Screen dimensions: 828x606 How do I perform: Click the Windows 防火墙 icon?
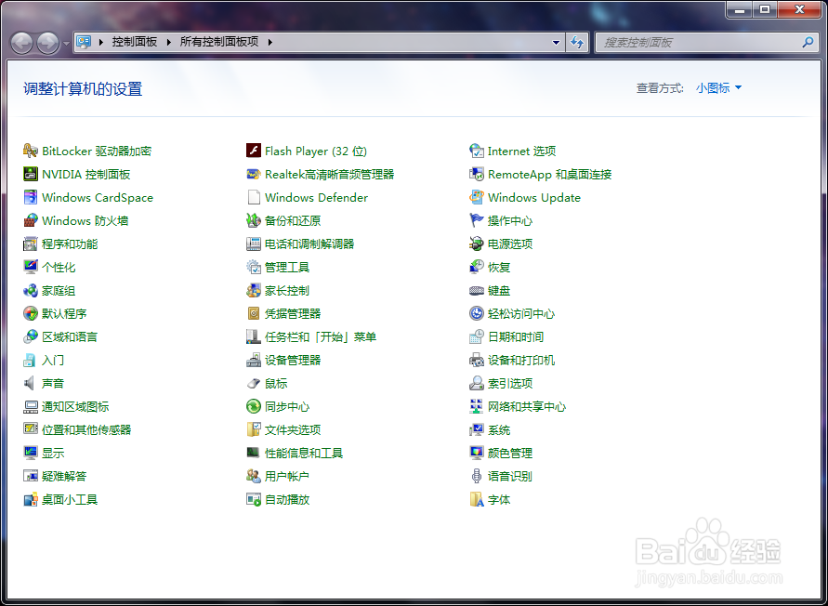click(31, 221)
